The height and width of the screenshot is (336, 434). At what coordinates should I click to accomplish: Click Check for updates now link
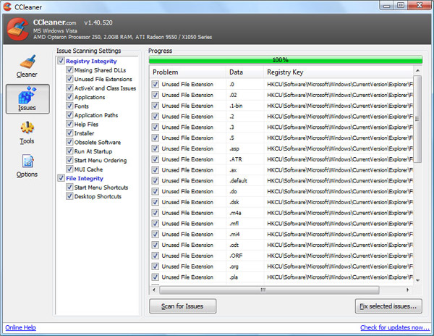(395, 328)
